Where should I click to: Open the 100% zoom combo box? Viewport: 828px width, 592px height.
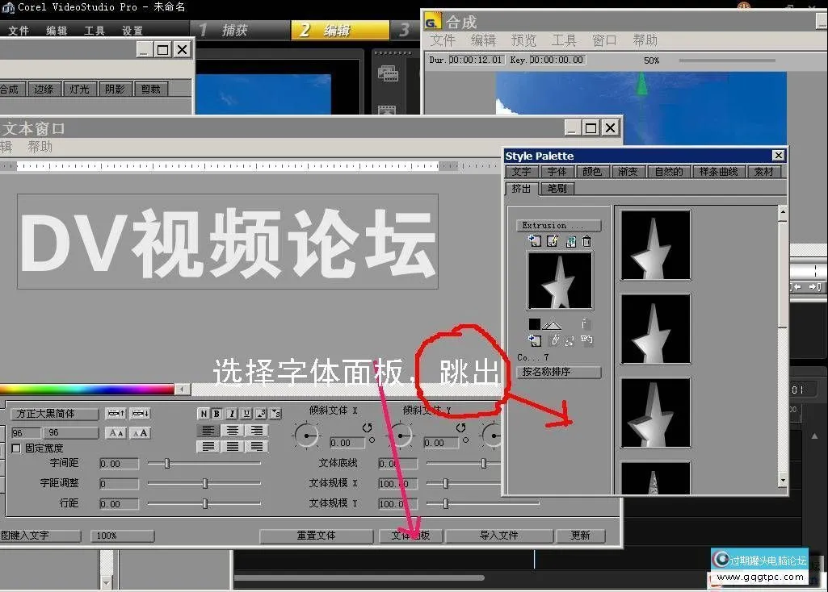122,535
